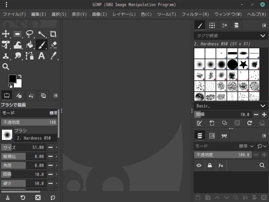Select the Text tool
This screenshot has height=202, width=269.
[x=42, y=56]
